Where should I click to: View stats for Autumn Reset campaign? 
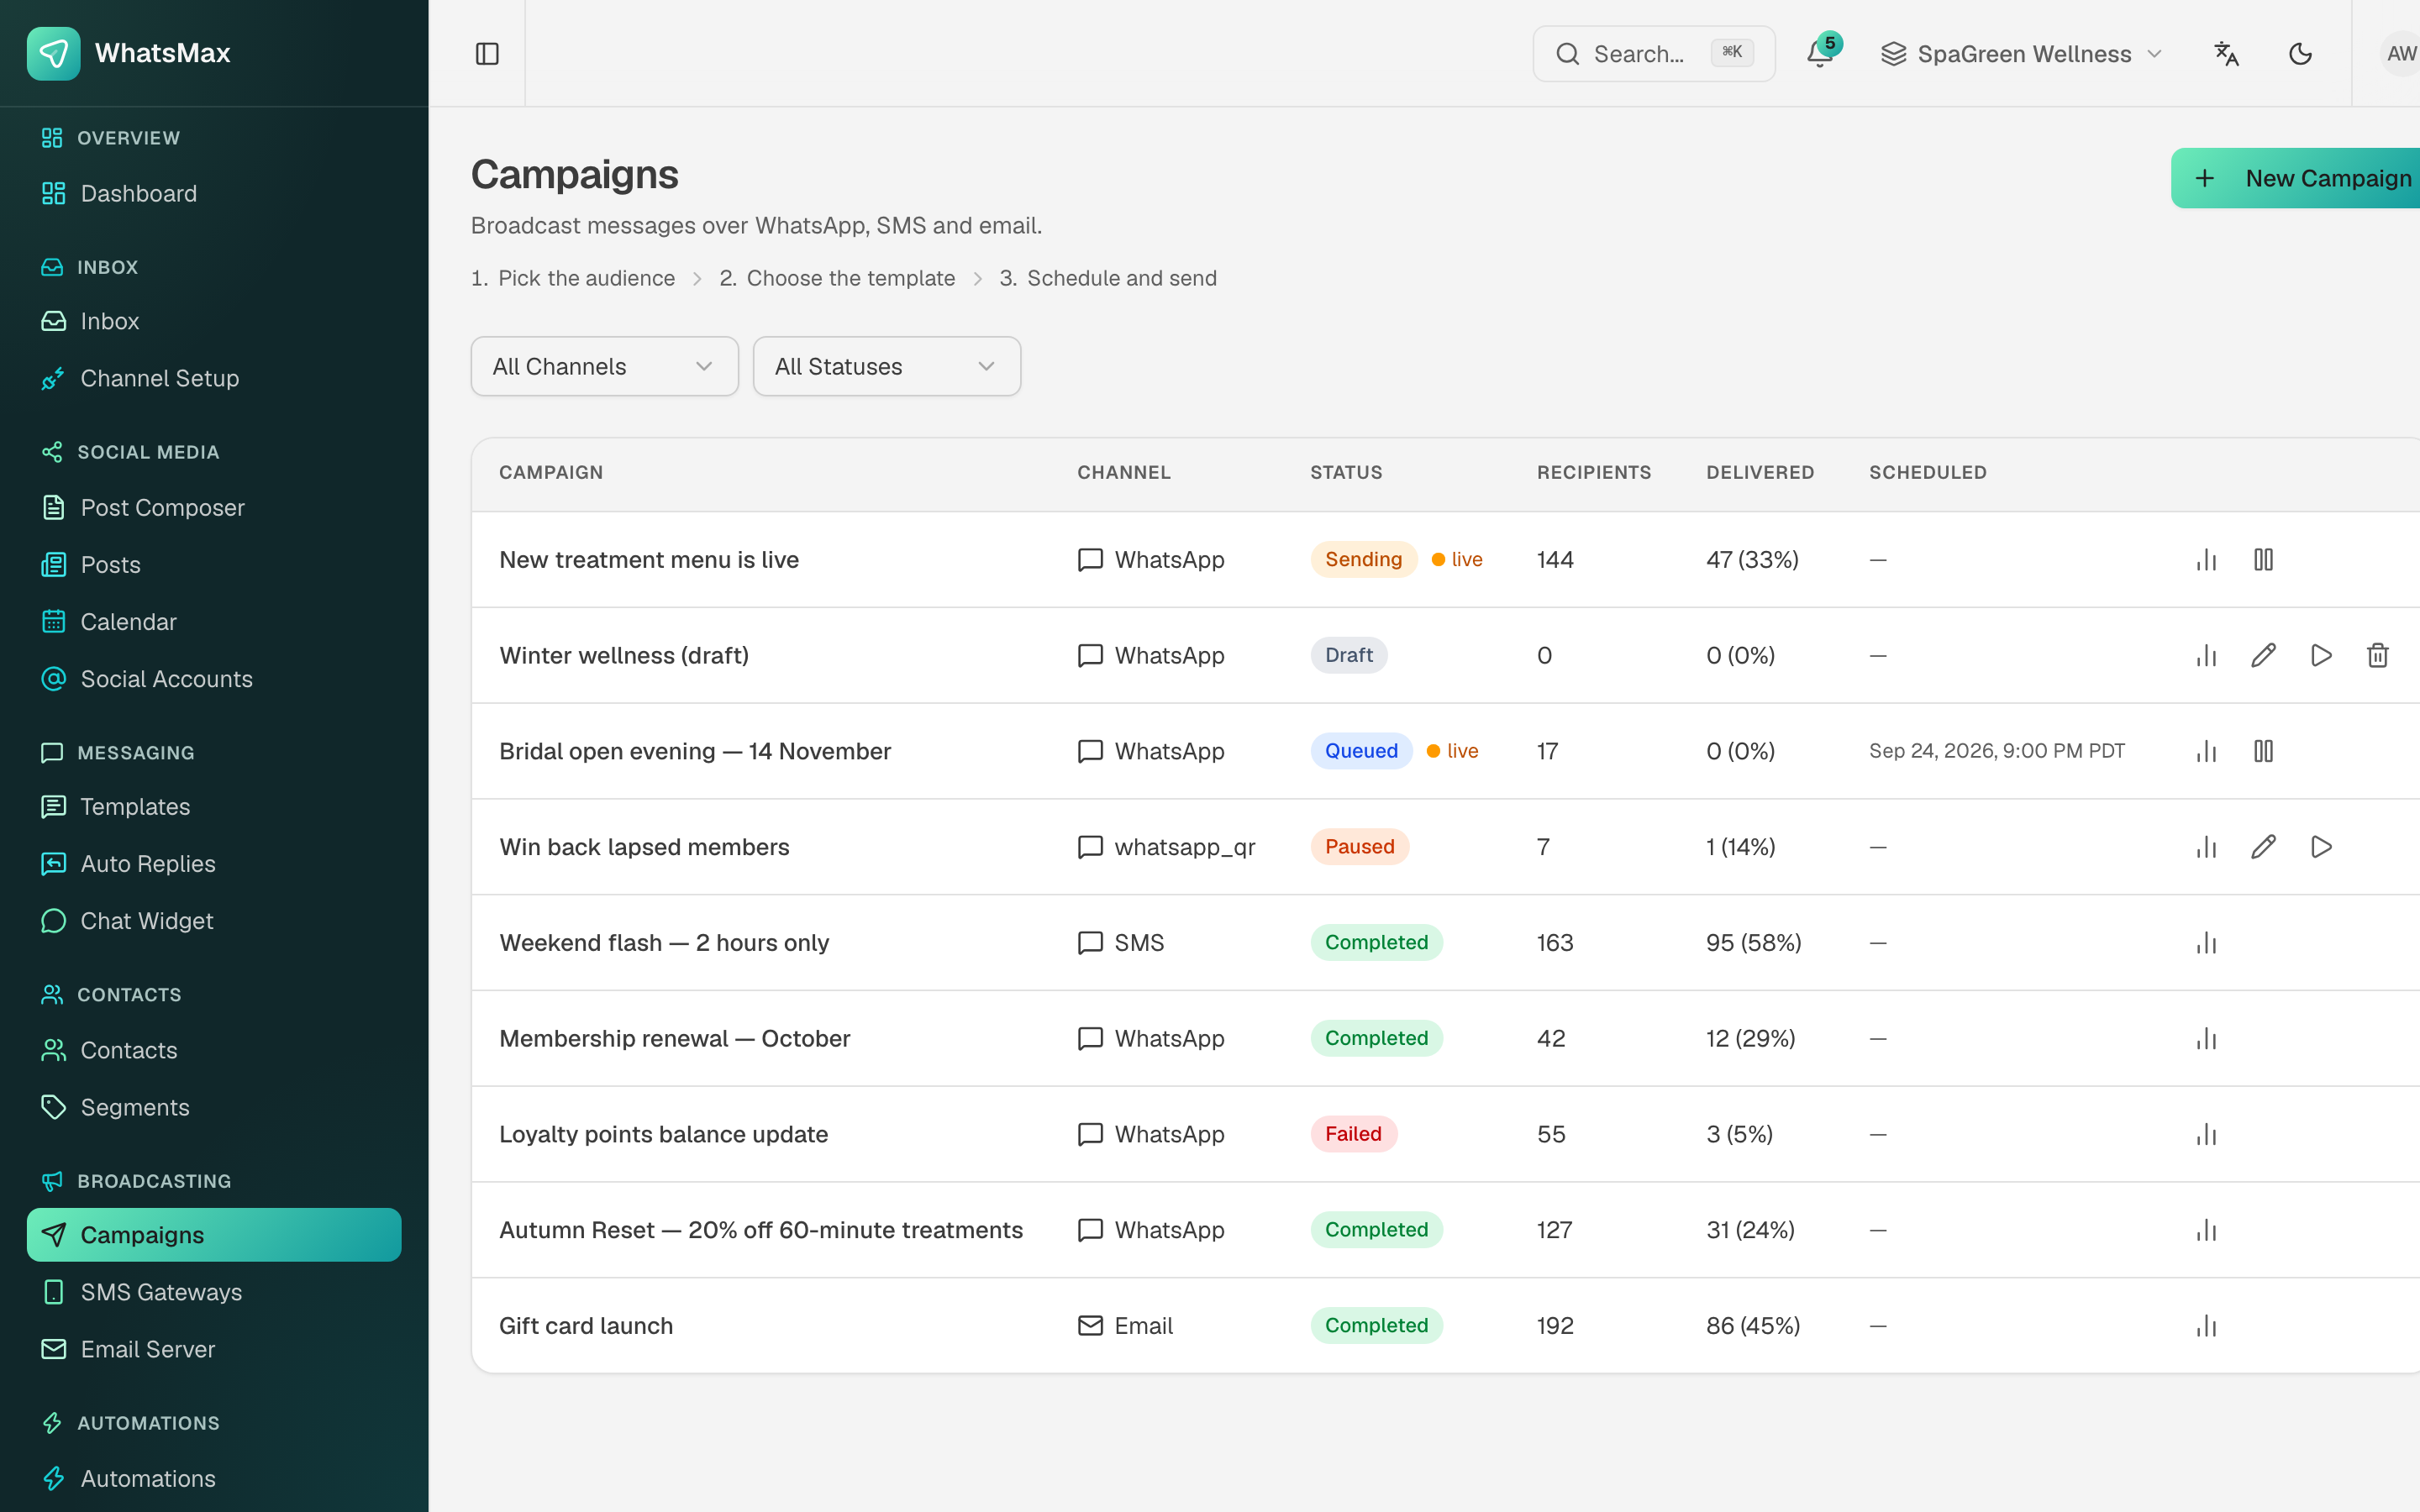tap(2206, 1230)
